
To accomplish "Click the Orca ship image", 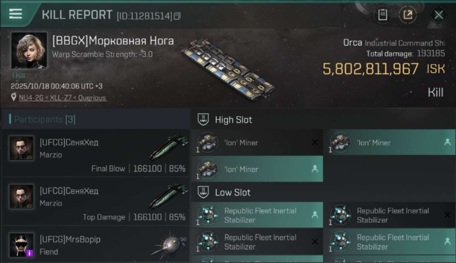I will click(228, 68).
